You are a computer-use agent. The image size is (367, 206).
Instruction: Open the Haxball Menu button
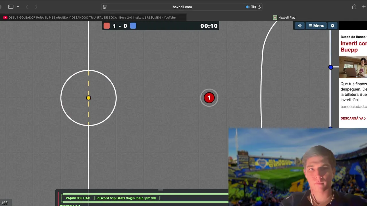(x=317, y=26)
